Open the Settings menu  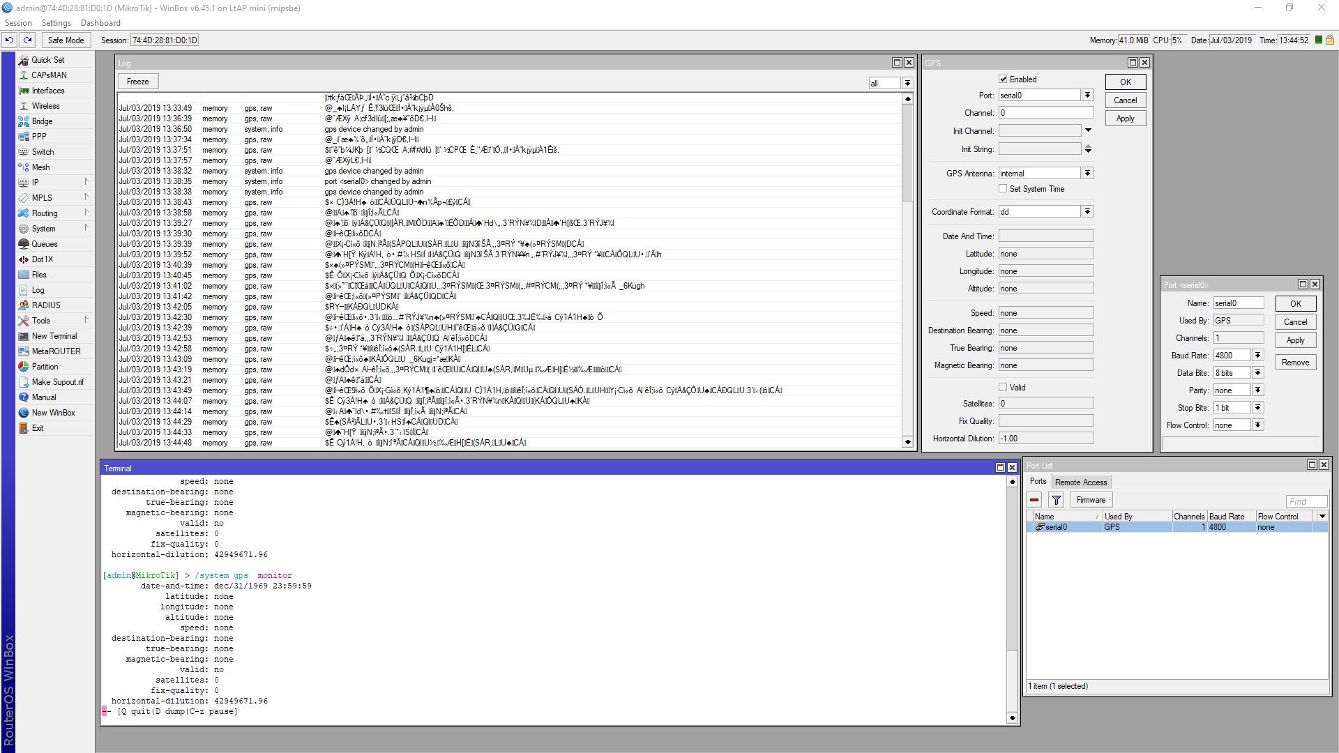pyautogui.click(x=56, y=23)
